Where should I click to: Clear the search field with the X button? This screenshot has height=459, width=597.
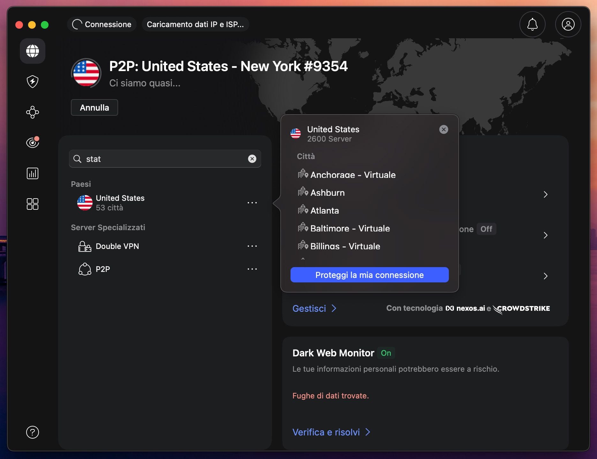[252, 159]
